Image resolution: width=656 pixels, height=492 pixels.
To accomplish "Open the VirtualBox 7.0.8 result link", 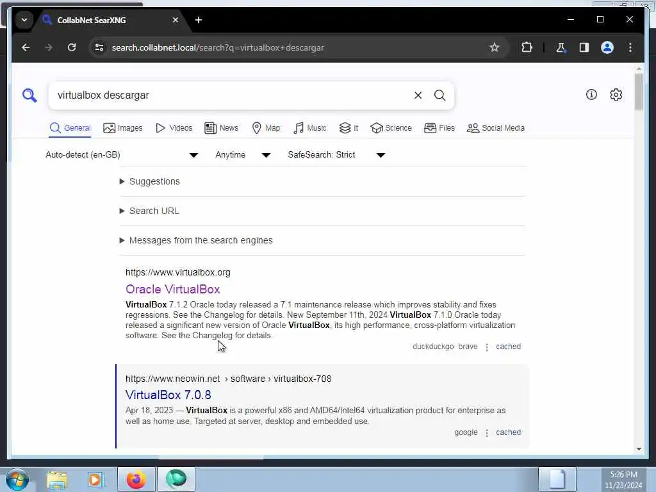I will (168, 395).
